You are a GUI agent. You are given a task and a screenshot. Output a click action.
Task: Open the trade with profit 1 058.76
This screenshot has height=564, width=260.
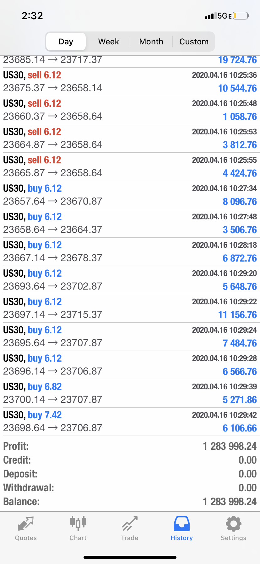(x=130, y=110)
